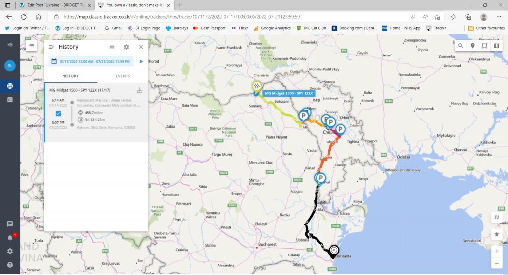Refresh the browser page

pos(24,17)
